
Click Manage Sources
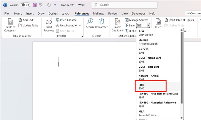click(x=136, y=20)
